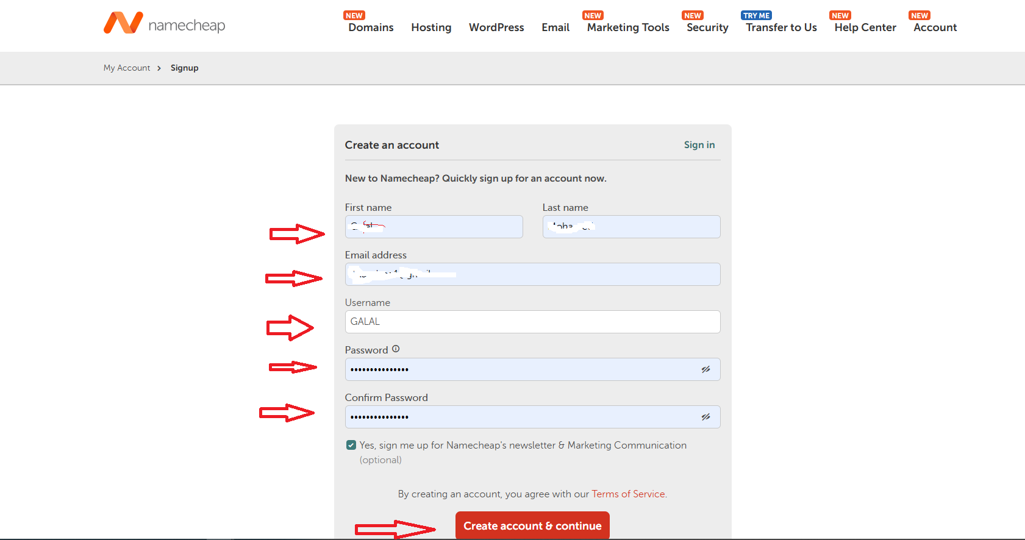
Task: Open the Email menu
Action: [555, 27]
